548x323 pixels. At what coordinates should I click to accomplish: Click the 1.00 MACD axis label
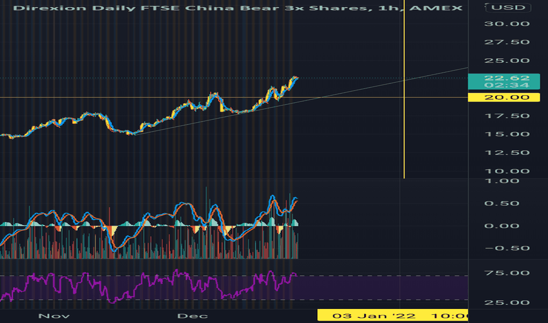click(502, 181)
